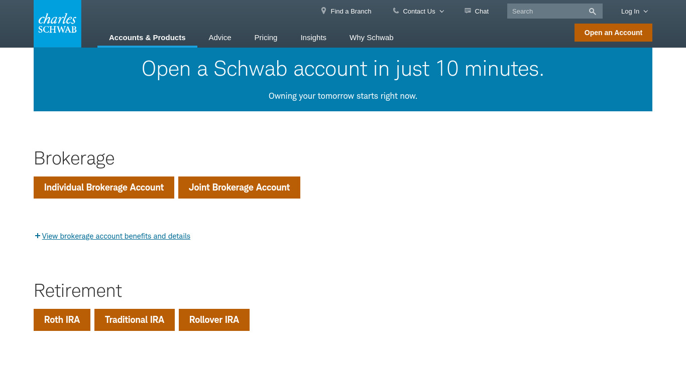Click the Find a Branch link
686x365 pixels.
[351, 11]
